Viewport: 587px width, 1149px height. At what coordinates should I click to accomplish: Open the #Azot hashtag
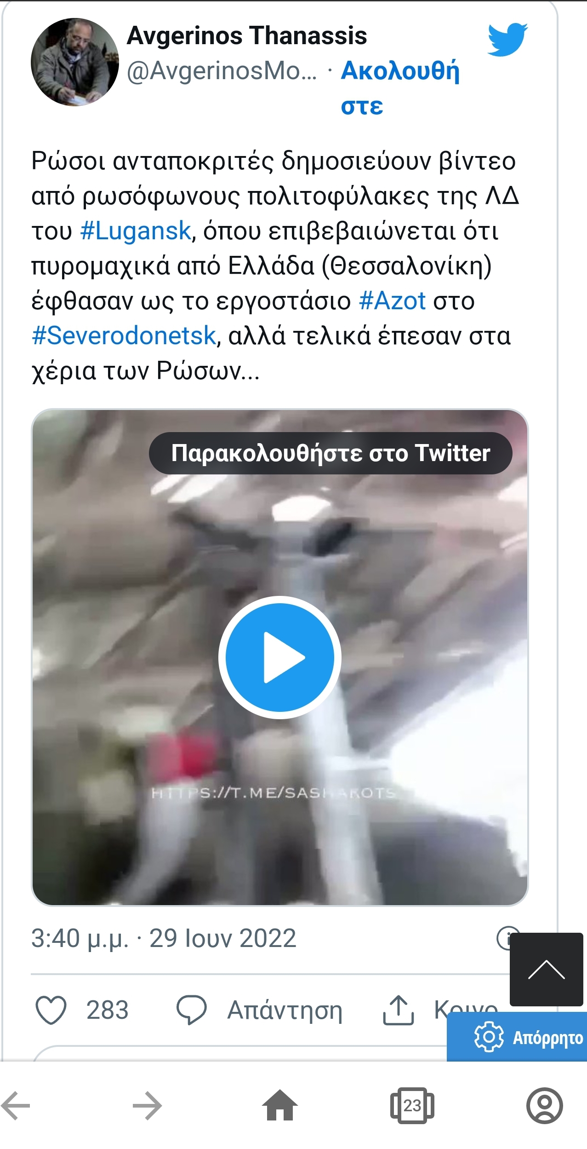tap(392, 301)
